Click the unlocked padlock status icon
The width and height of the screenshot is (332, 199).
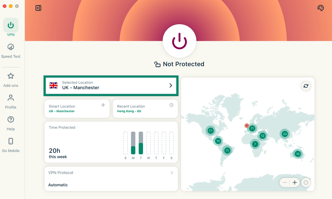(157, 64)
